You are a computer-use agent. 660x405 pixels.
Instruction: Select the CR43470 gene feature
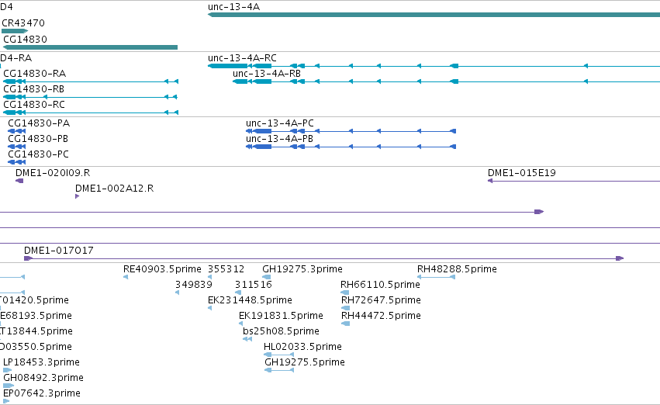(x=15, y=31)
